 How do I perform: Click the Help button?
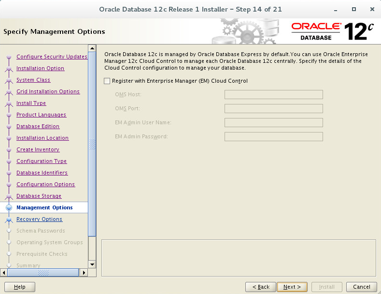pos(20,287)
